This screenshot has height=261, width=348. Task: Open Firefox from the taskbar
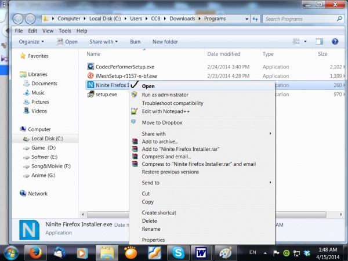pyautogui.click(x=35, y=253)
